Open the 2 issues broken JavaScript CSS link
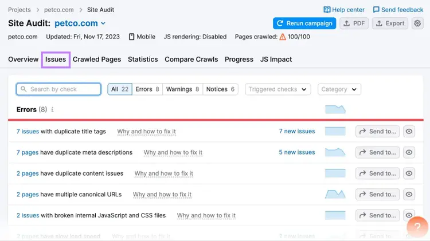Screen dimensions: 430x241 point(28,215)
